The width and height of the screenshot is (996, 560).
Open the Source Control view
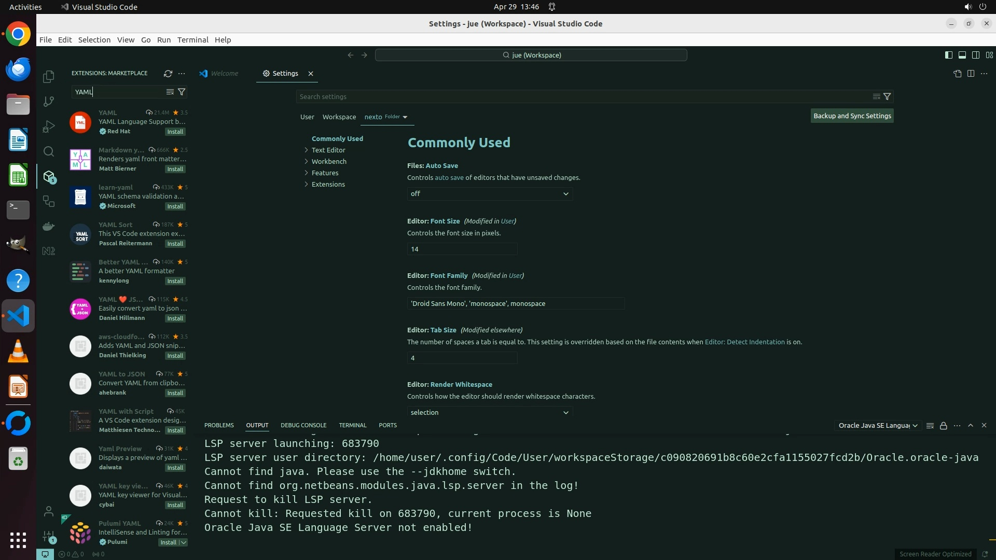(49, 102)
